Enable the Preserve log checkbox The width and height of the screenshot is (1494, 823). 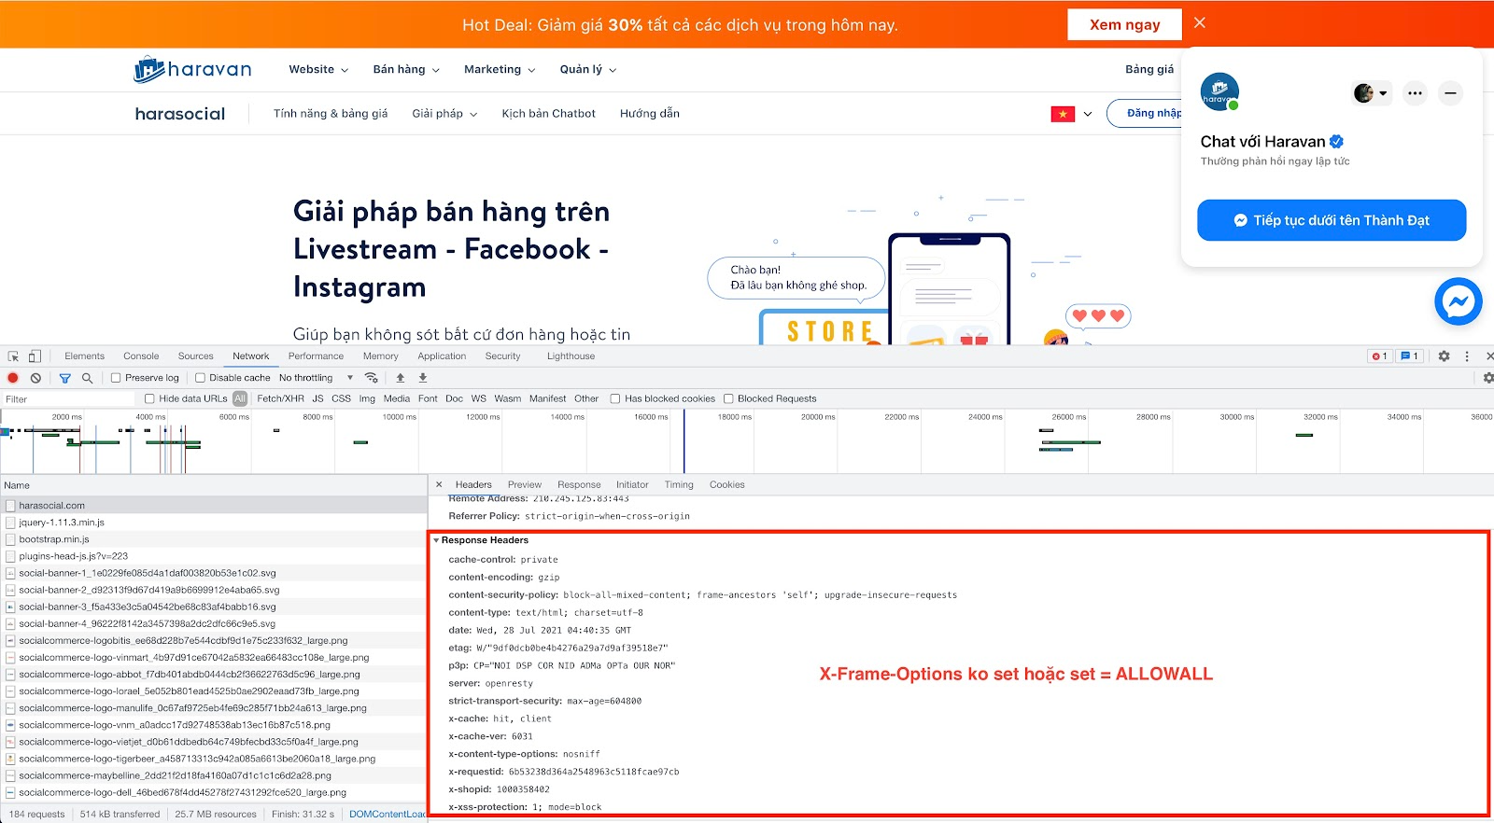(x=116, y=378)
